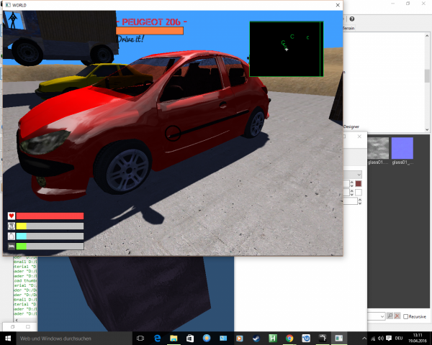Image resolution: width=432 pixels, height=345 pixels.
Task: Toggle the Recursive checkbox
Action: tap(407, 316)
